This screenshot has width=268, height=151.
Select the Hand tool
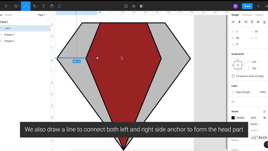pos(52,6)
